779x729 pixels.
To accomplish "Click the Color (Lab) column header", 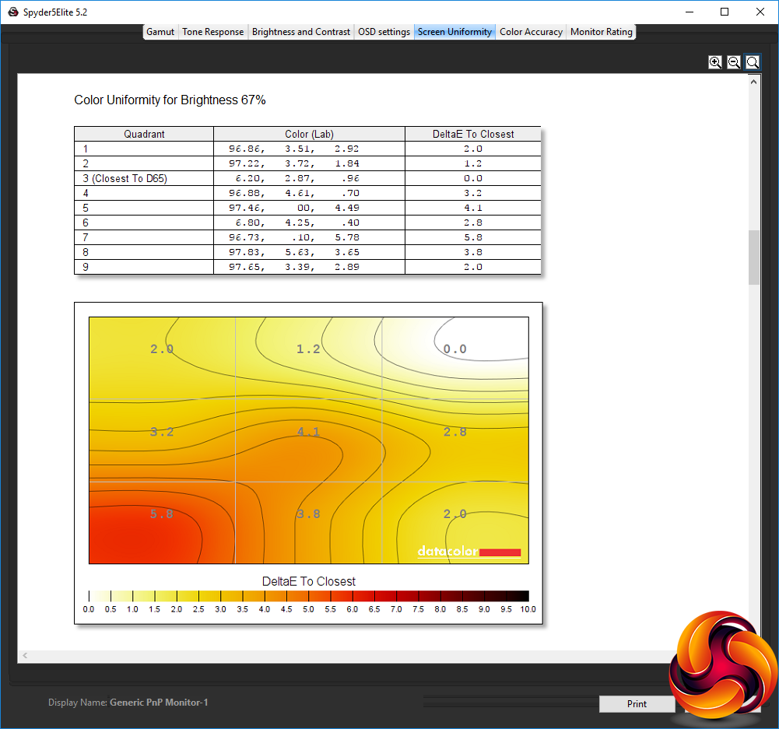I will 309,134.
